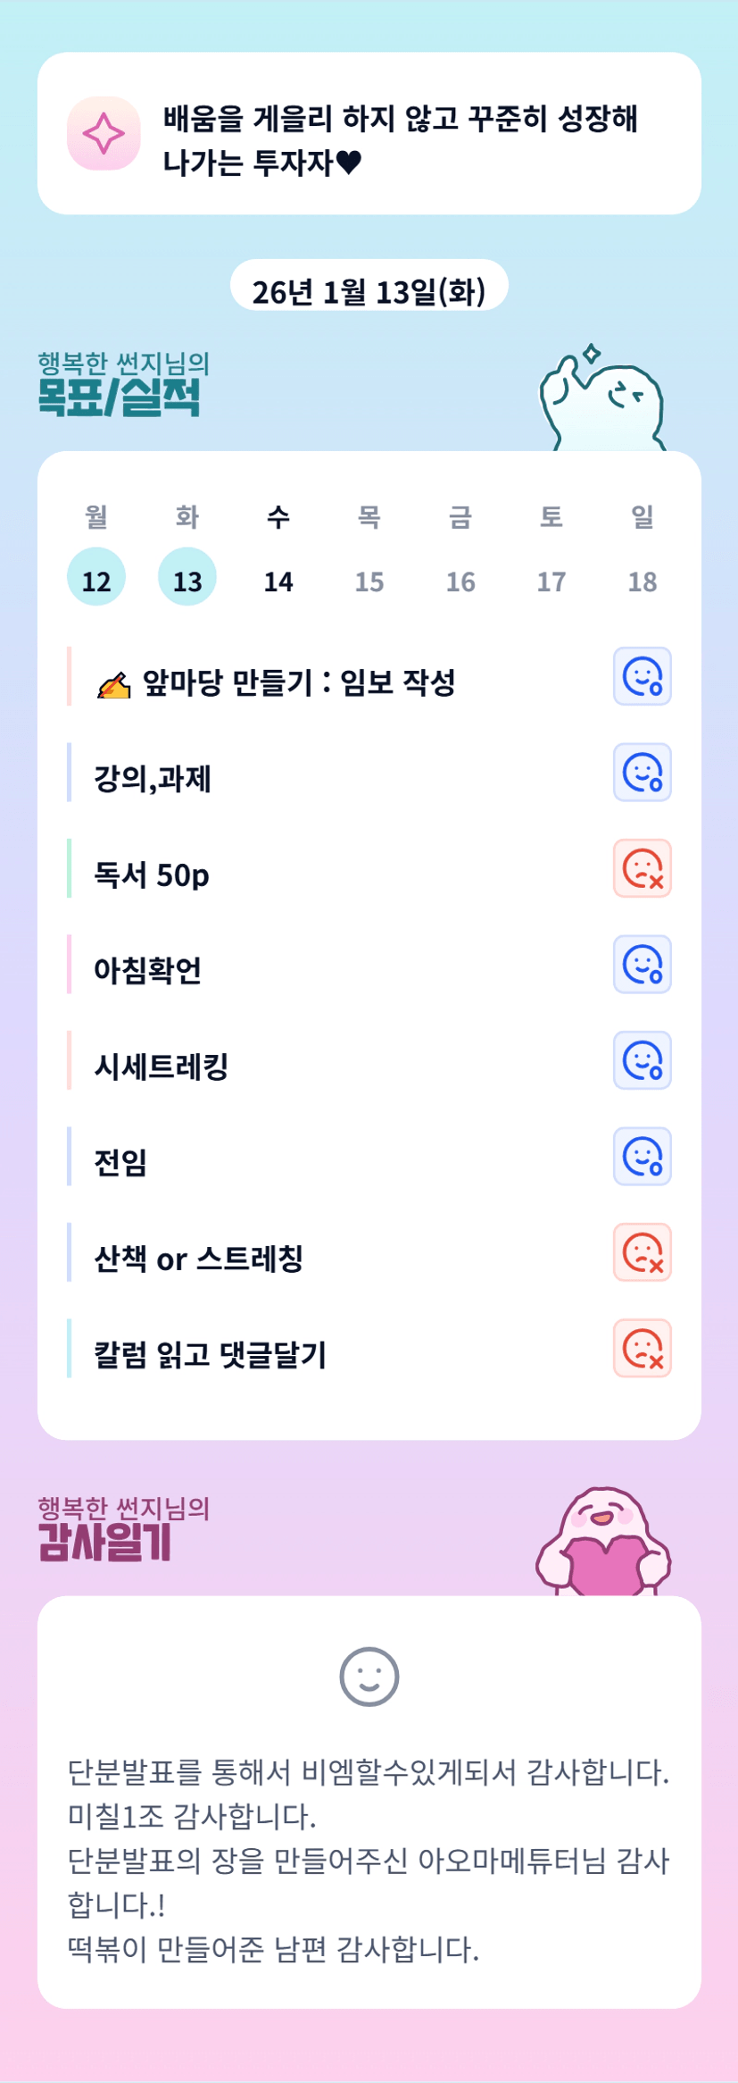The image size is (738, 2083).
Task: Toggle the failed status face for 독서 50p
Action: [642, 868]
